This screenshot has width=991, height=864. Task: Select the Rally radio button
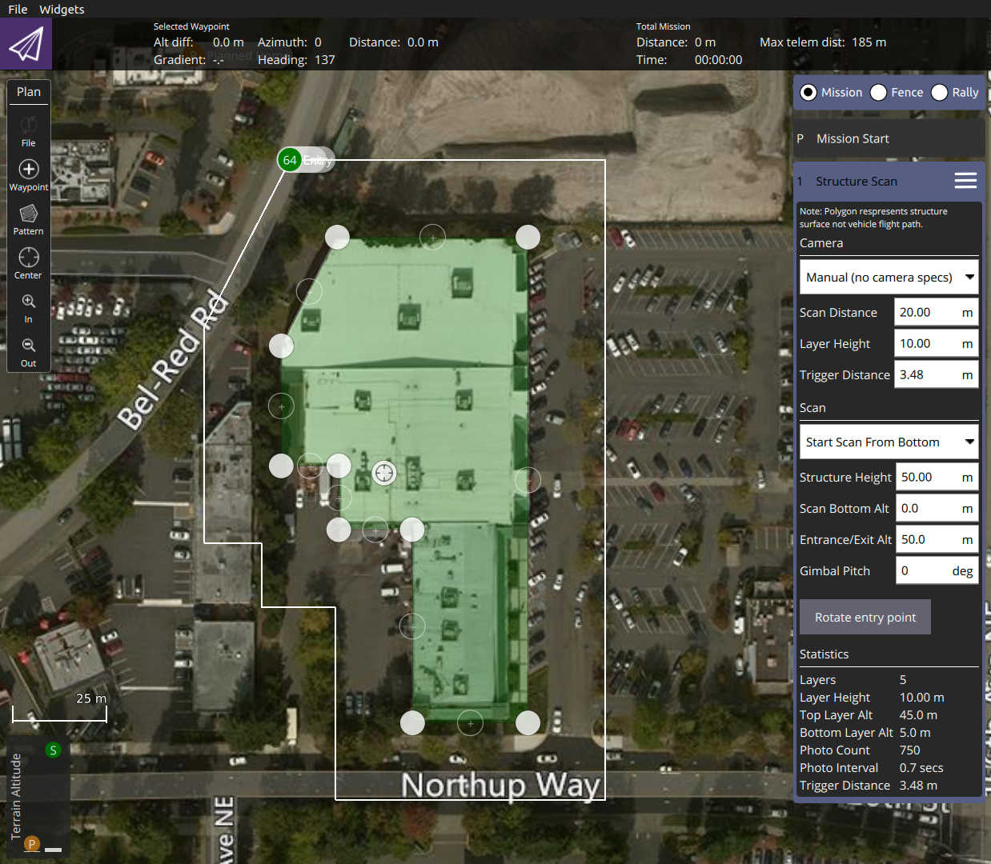click(x=940, y=92)
